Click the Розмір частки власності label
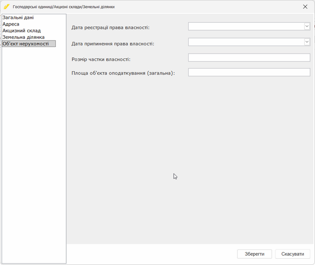This screenshot has height=265, width=315. pos(101,59)
